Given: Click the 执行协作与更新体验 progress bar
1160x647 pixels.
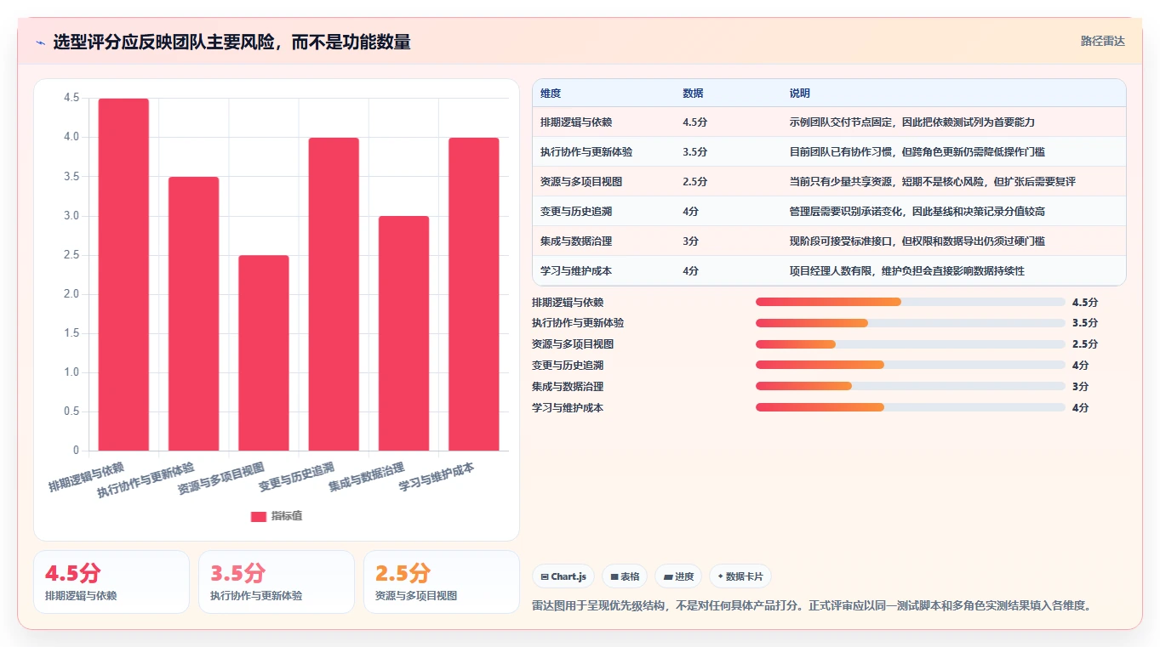Looking at the screenshot, I should coord(911,323).
